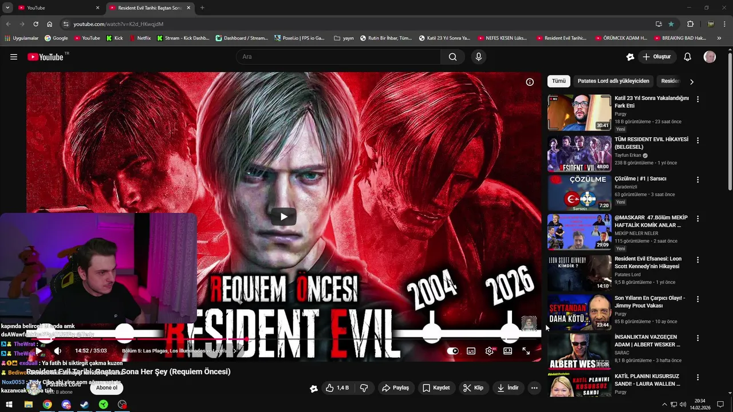The width and height of the screenshot is (733, 412).
Task: Expand Chrome tab search dropdown
Action: click(7, 8)
